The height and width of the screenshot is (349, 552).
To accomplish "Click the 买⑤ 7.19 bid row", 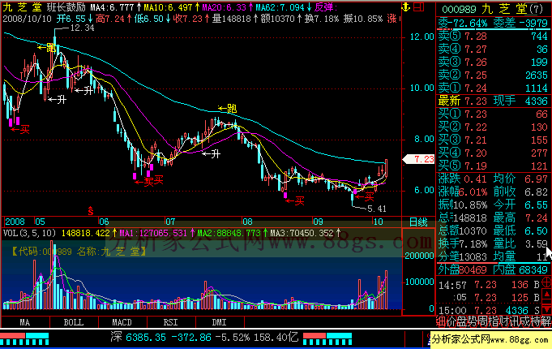I will tap(493, 166).
